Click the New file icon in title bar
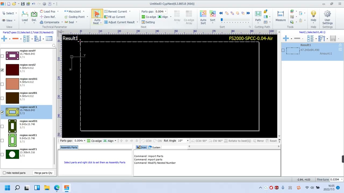Viewport: 344px width, 193px height. [9, 4]
